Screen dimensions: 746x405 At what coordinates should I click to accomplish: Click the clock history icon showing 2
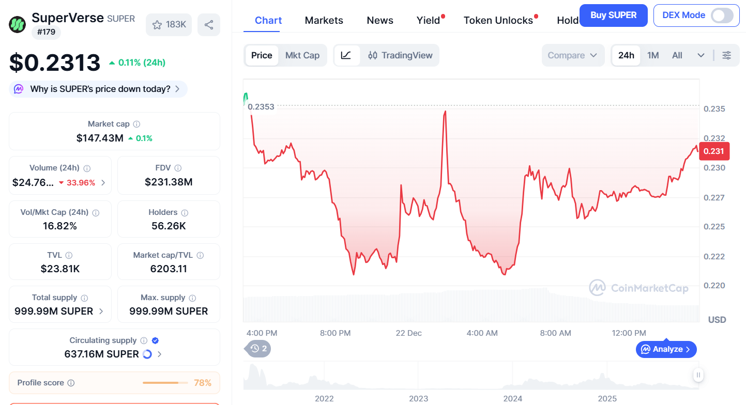[x=257, y=349]
